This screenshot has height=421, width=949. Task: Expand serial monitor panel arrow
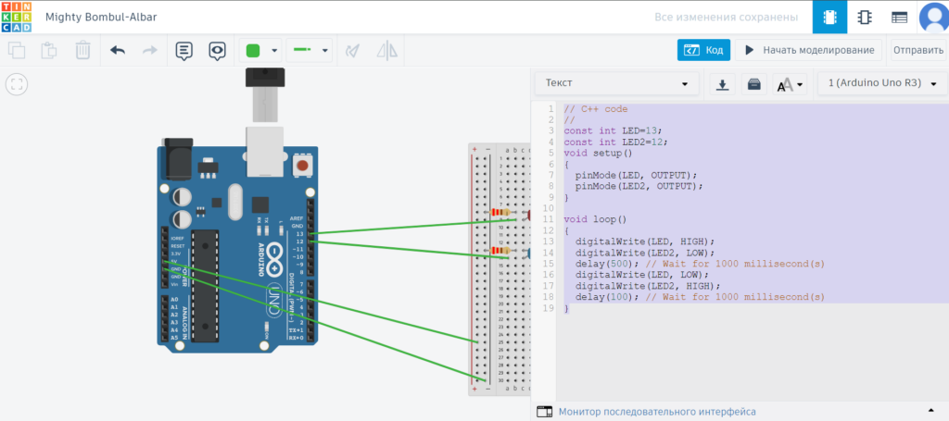coord(930,412)
